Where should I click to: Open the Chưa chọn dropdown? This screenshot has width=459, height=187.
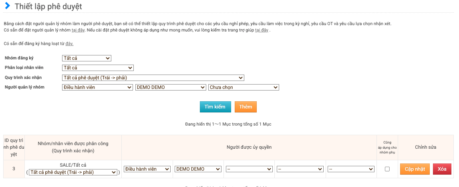click(244, 87)
